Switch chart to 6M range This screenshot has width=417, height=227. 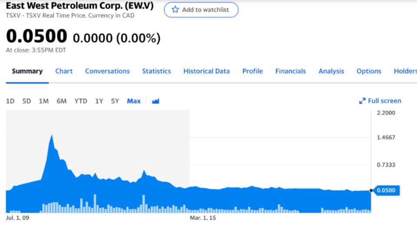(61, 101)
